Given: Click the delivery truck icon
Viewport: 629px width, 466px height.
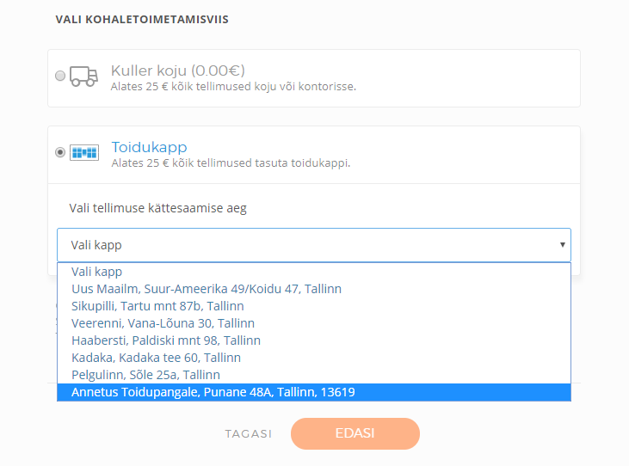Looking at the screenshot, I should pyautogui.click(x=83, y=77).
